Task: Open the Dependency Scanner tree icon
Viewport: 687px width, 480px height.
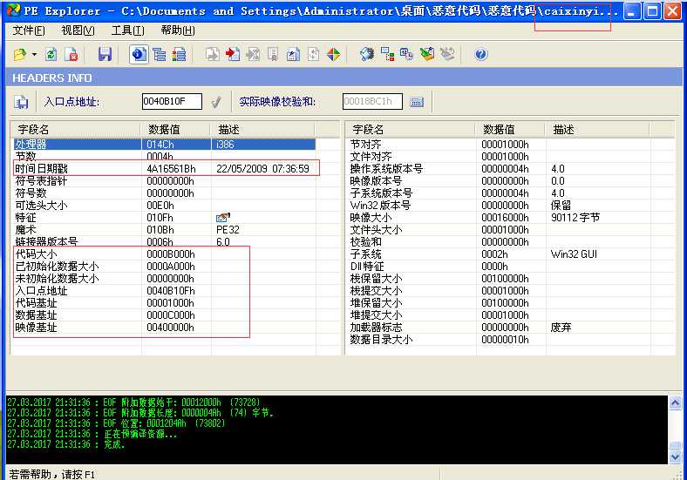Action: tap(387, 54)
